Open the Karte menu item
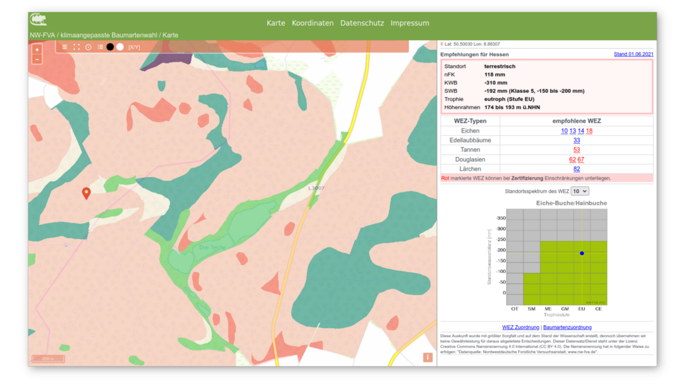685x384 pixels. (276, 23)
